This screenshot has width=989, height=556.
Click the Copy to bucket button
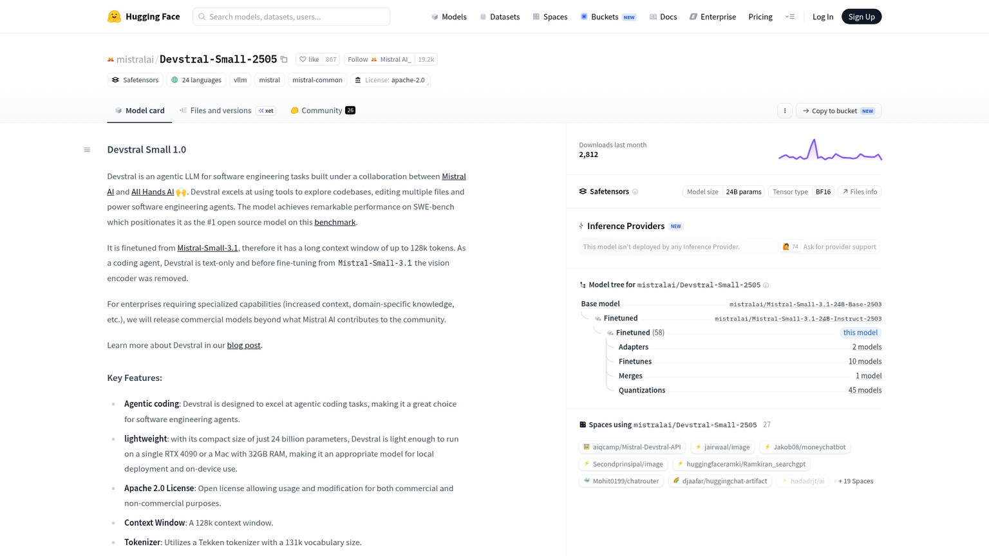[x=839, y=111]
